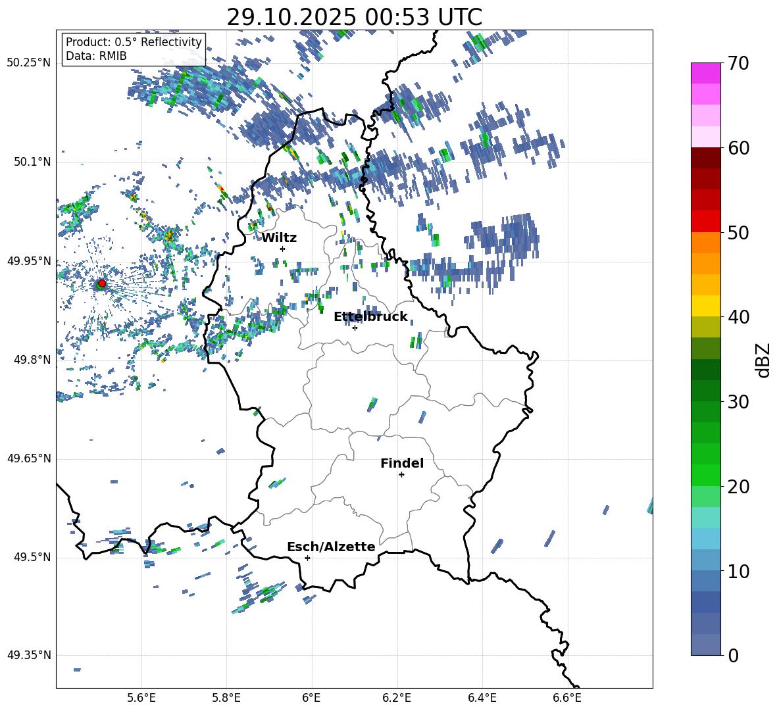Viewport: 779px width, 711px height.
Task: Click the Data: RMIB text
Action: [96, 56]
